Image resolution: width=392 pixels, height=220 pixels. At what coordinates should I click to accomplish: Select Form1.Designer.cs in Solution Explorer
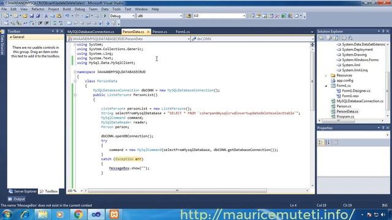tap(356, 91)
